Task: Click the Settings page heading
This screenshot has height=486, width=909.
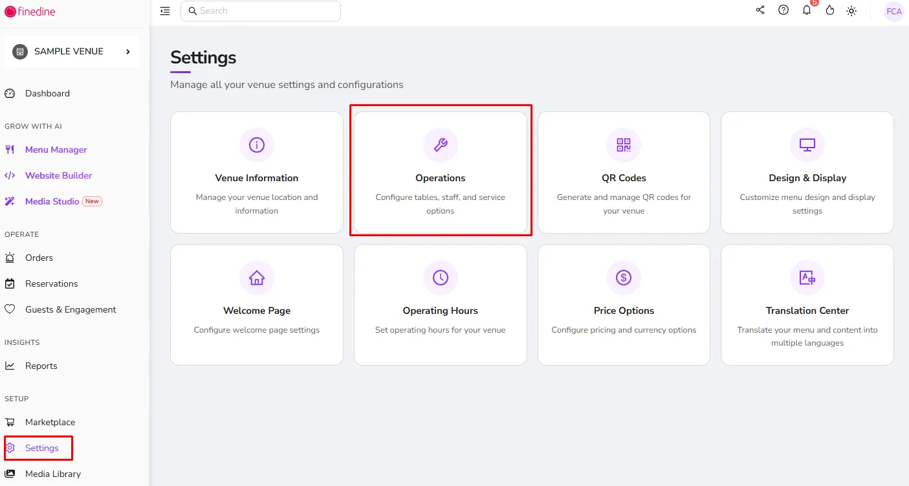Action: 203,58
